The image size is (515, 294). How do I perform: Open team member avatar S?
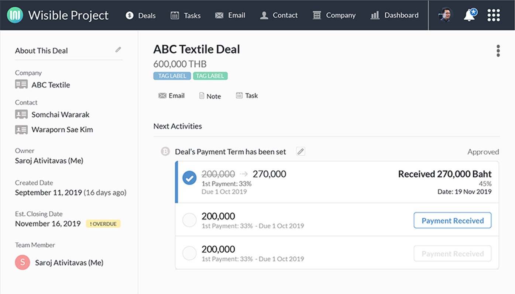pyautogui.click(x=23, y=262)
